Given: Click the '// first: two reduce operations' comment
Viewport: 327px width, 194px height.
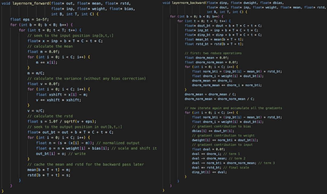Looking at the screenshot, I should (x=213, y=53).
